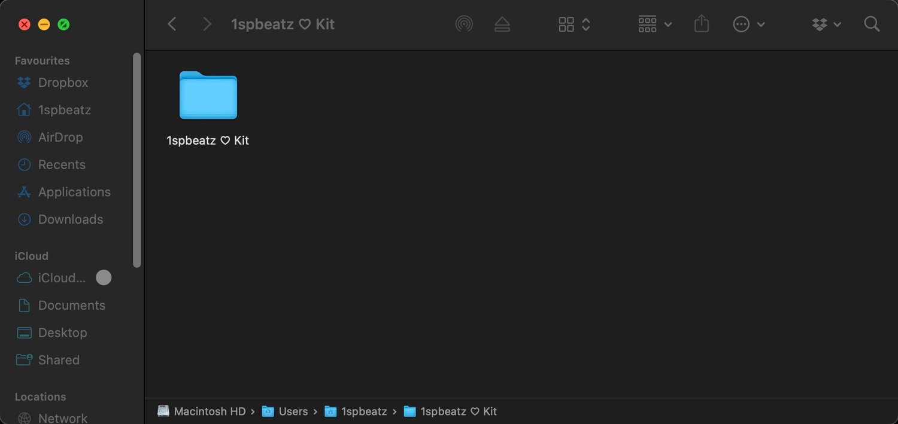Image resolution: width=898 pixels, height=424 pixels.
Task: Click the Recents clock icon
Action: [x=24, y=164]
